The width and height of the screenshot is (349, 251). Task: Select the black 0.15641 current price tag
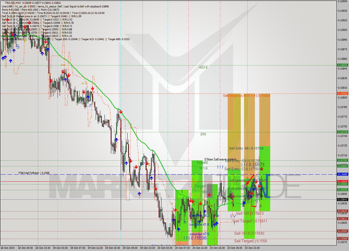coord(342,200)
